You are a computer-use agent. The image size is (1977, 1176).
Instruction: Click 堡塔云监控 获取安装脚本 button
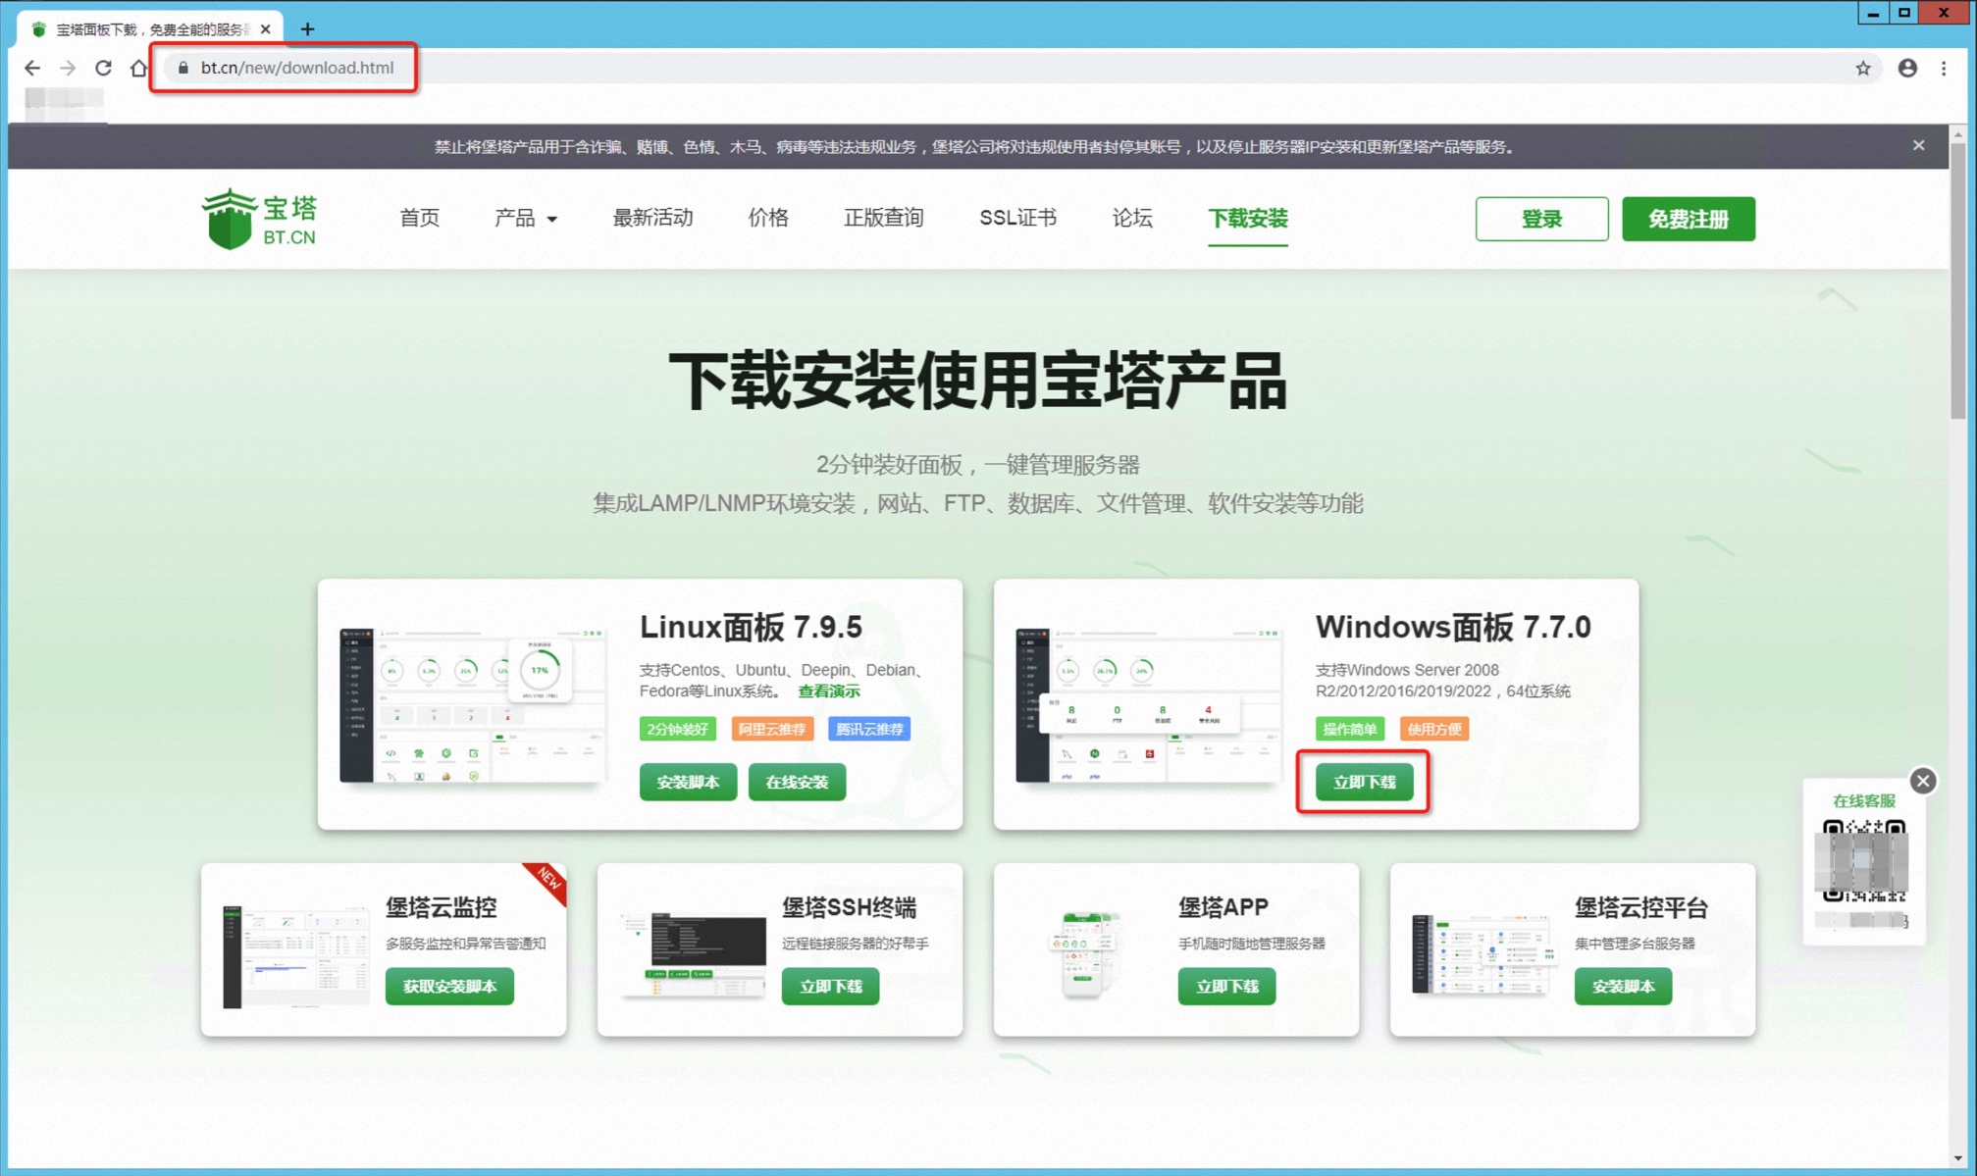pyautogui.click(x=449, y=986)
